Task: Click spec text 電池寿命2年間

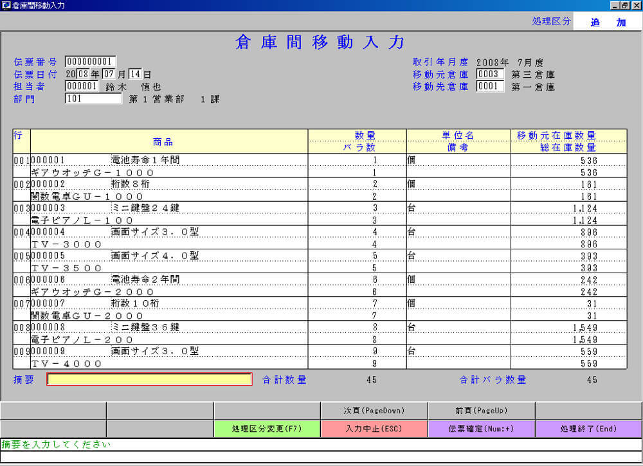Action: (145, 279)
